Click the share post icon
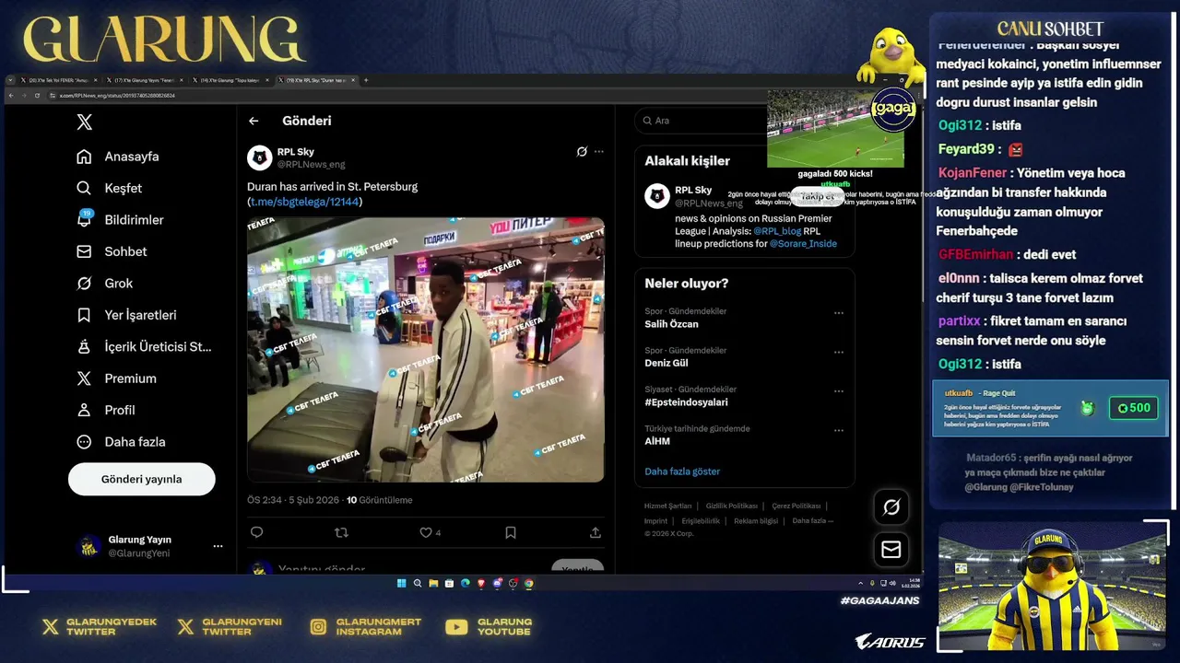1180x663 pixels. pos(596,532)
